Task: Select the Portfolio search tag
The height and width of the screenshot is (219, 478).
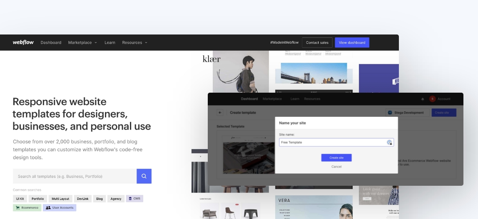Action: (38, 199)
